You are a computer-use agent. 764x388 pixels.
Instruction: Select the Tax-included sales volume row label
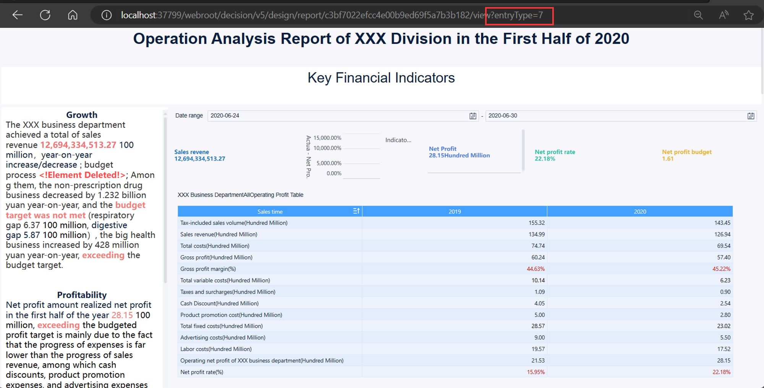(x=234, y=223)
